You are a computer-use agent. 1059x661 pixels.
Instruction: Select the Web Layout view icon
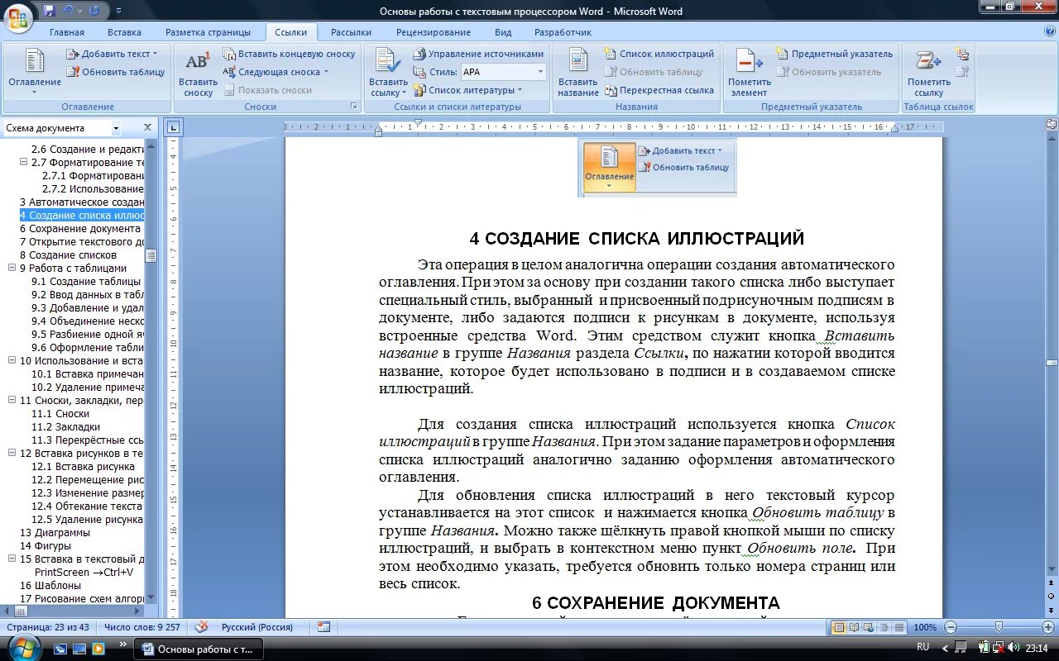(x=870, y=627)
